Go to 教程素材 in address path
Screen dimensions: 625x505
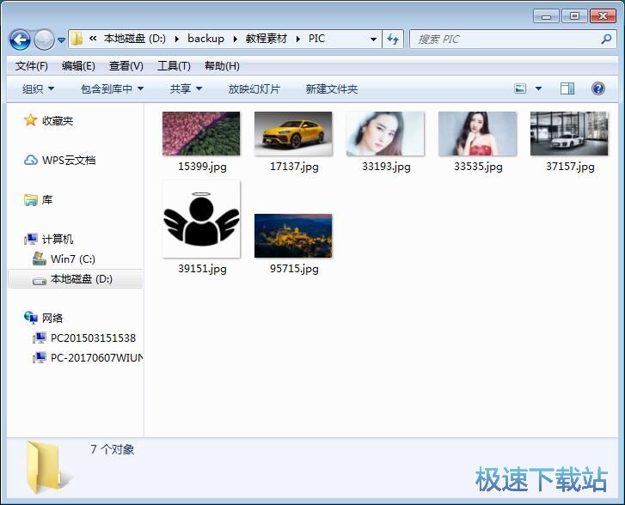267,39
